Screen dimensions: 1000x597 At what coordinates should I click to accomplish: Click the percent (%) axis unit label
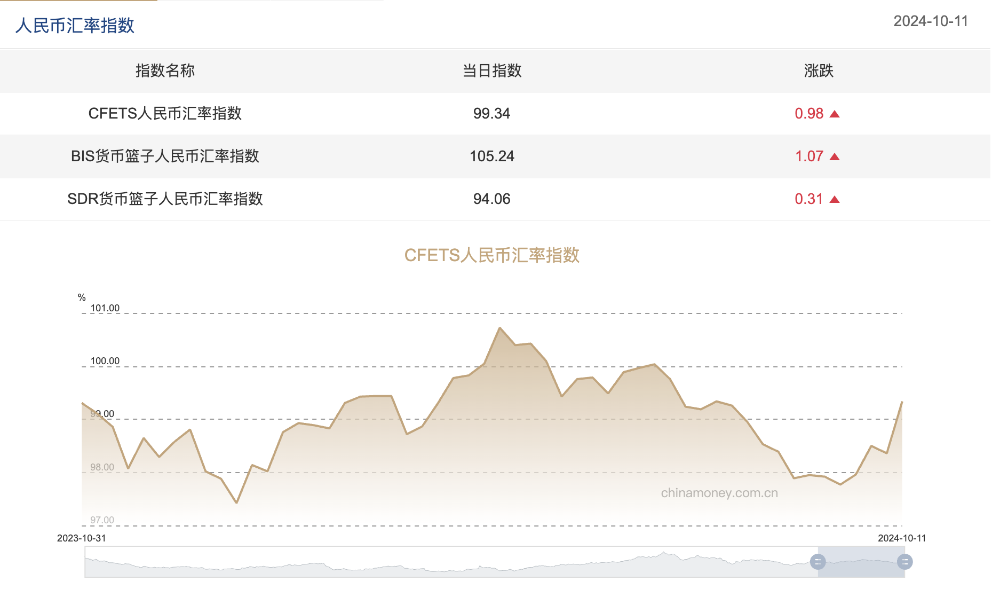pos(81,297)
